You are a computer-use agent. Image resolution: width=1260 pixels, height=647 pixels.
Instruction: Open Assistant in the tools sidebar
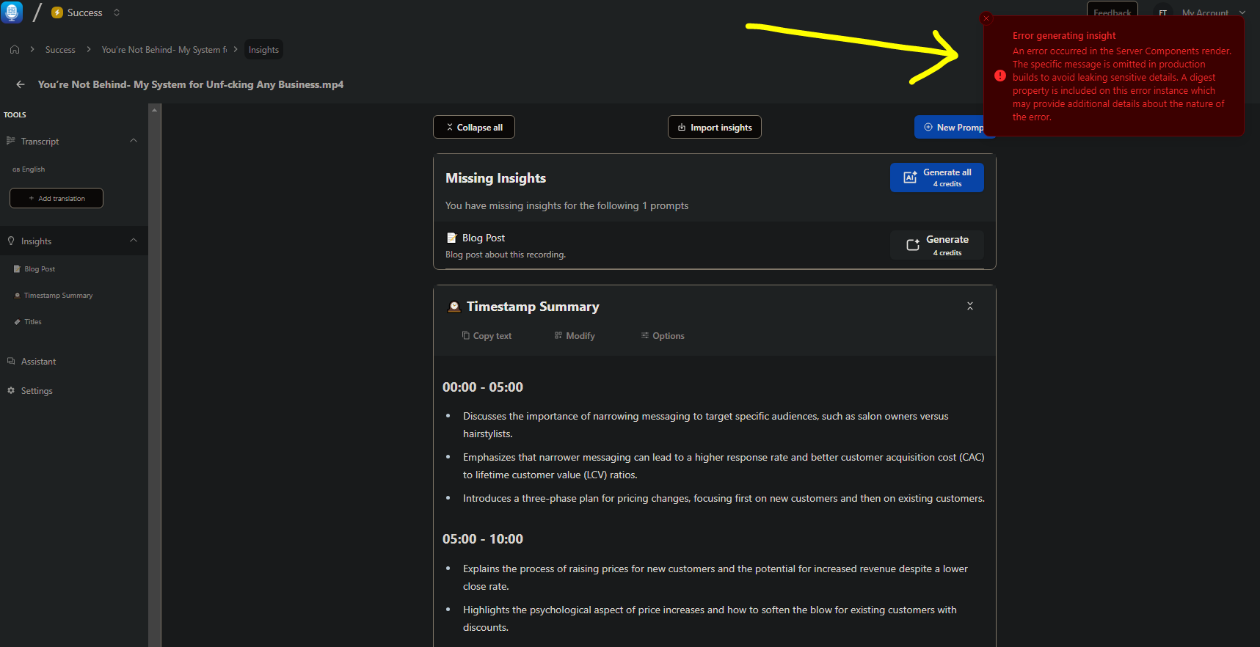[38, 362]
